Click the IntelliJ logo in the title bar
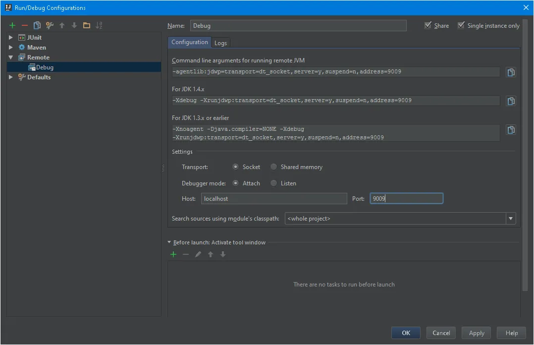This screenshot has width=534, height=345. (x=8, y=7)
